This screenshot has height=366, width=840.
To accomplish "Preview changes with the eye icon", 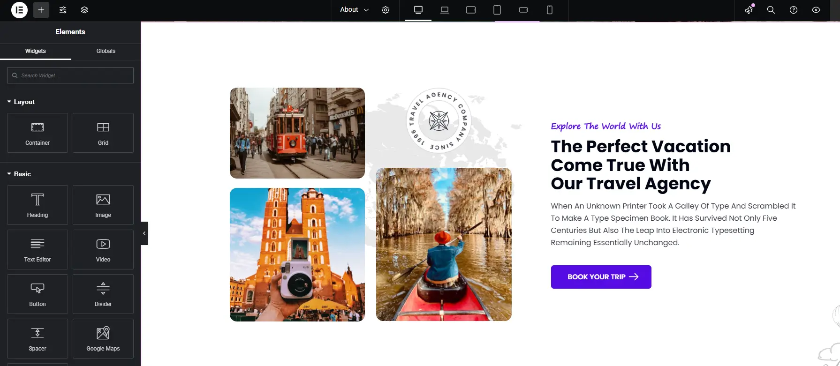I will pyautogui.click(x=816, y=10).
